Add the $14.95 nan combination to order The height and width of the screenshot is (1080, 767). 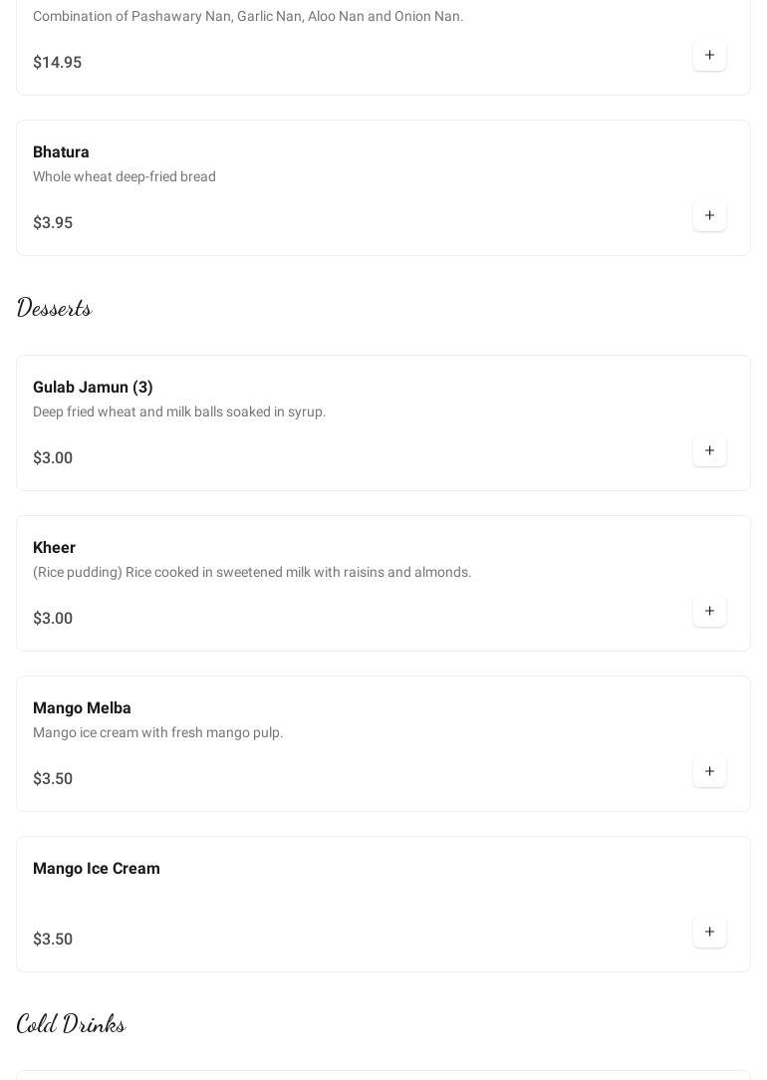coord(709,56)
